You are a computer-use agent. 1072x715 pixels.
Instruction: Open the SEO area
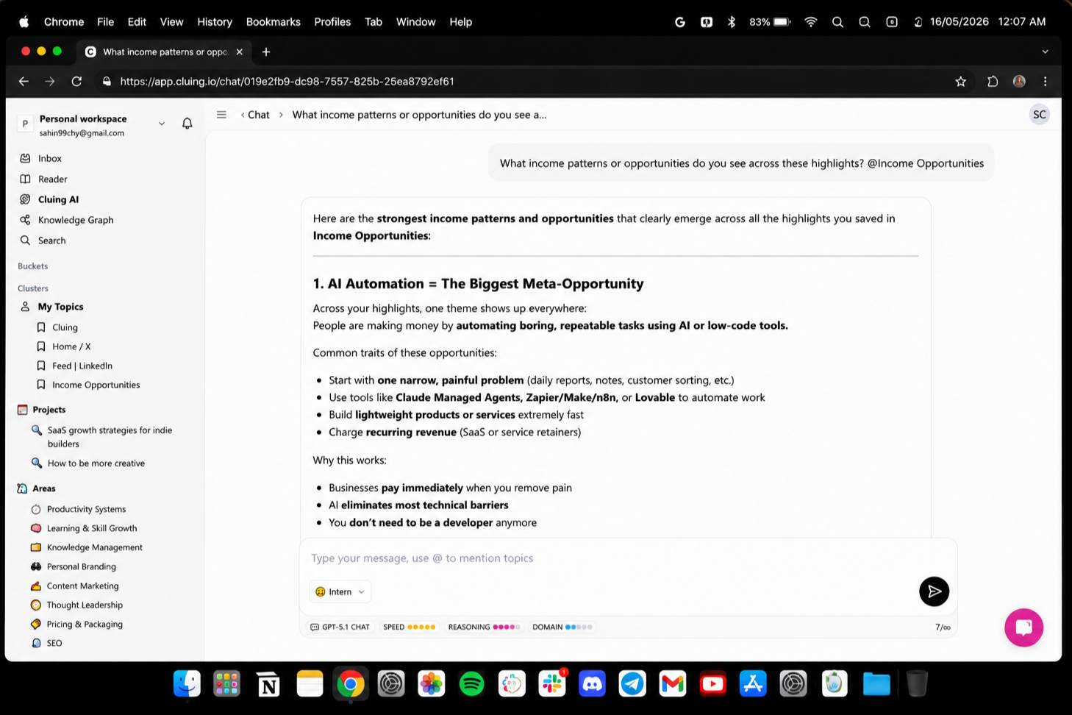coord(54,643)
